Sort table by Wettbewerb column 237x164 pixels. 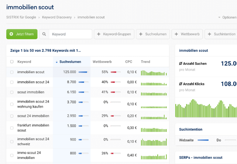[x=102, y=62]
